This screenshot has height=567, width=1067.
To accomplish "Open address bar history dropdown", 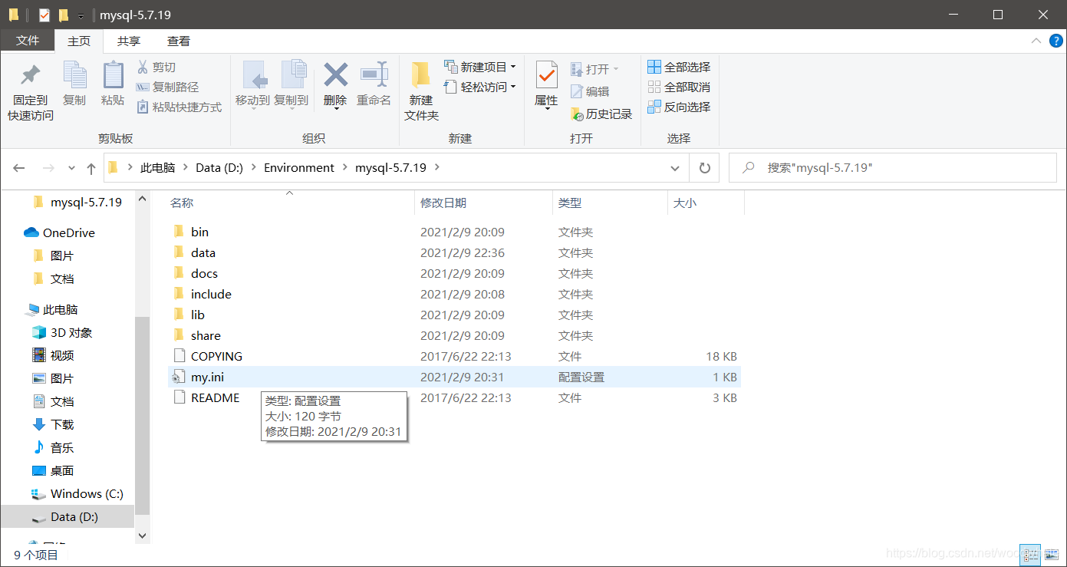I will [675, 168].
